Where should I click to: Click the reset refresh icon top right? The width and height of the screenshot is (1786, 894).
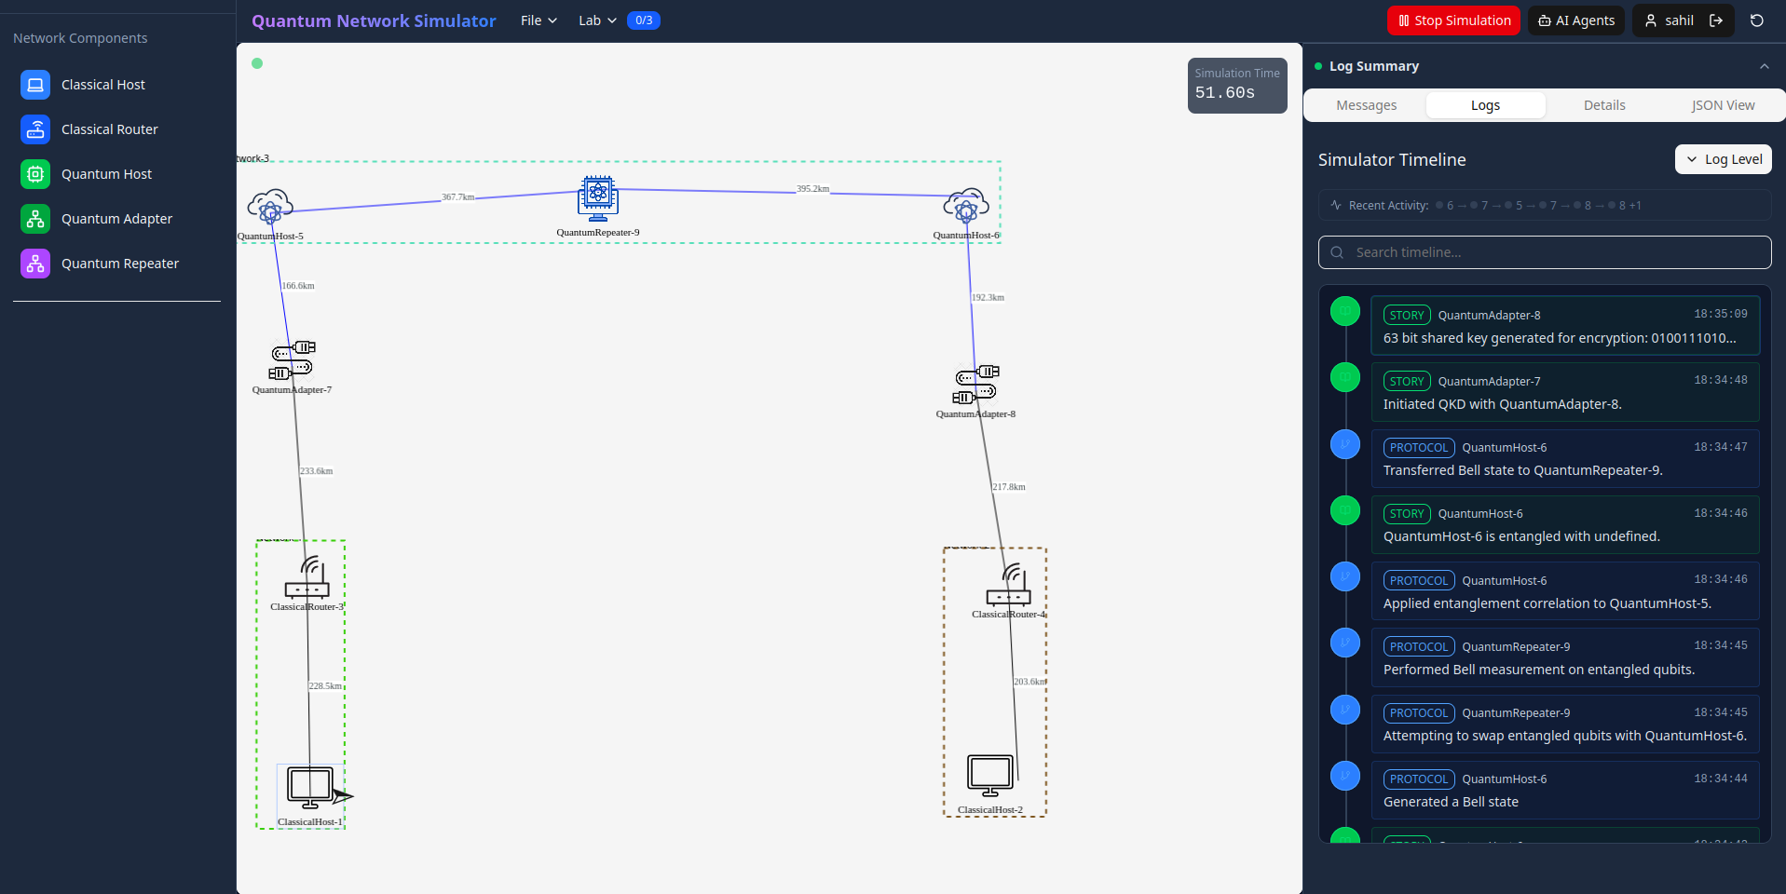(x=1757, y=20)
